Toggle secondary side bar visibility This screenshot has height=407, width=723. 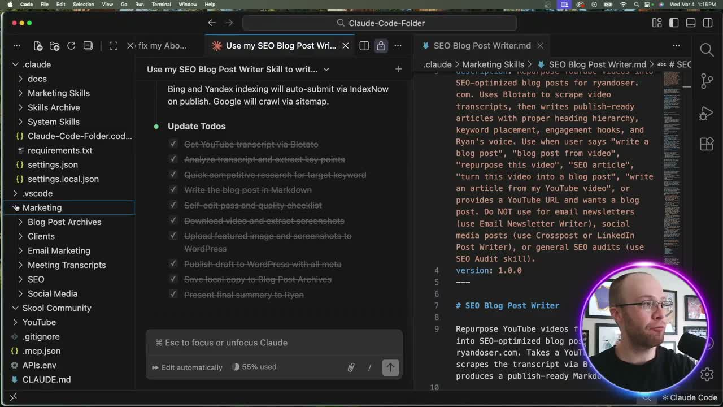pos(708,23)
